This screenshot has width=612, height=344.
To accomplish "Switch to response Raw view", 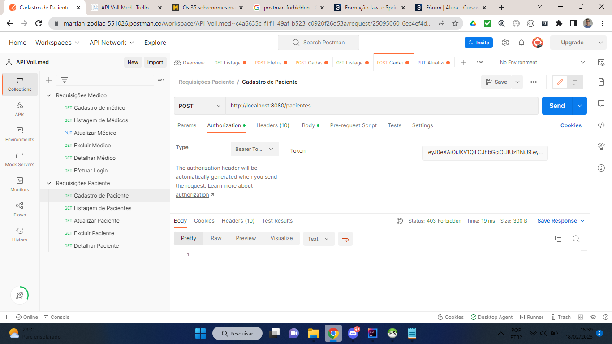I will pyautogui.click(x=216, y=238).
